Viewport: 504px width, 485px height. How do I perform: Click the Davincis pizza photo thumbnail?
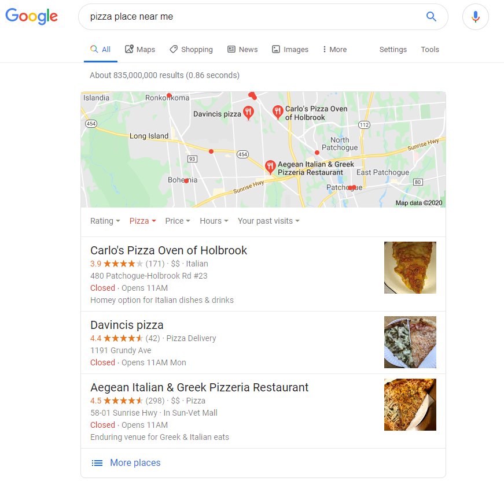point(410,342)
